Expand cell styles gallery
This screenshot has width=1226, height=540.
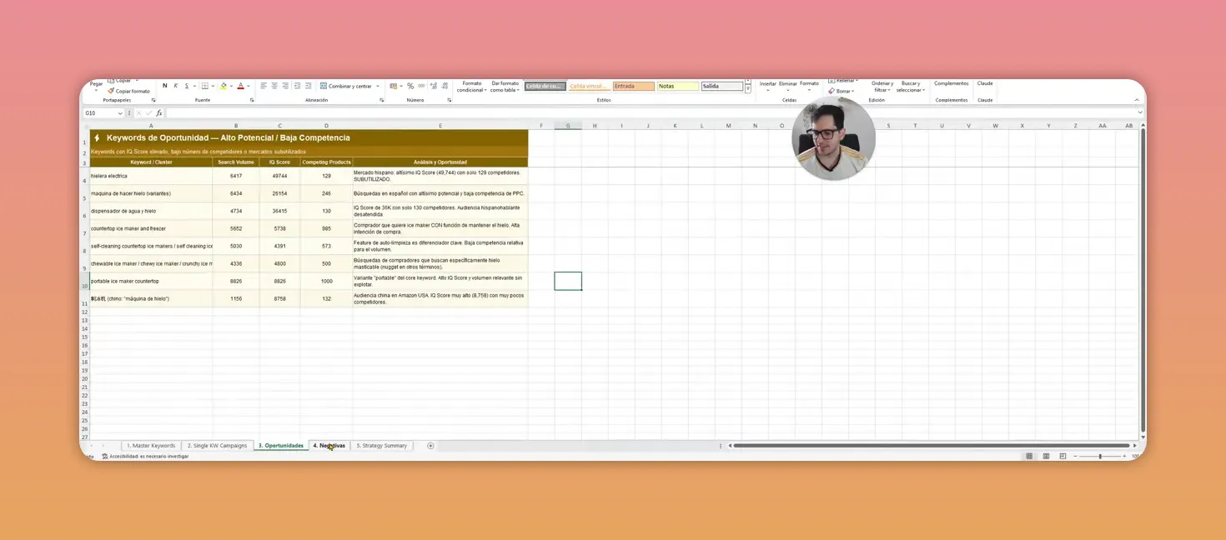point(748,89)
